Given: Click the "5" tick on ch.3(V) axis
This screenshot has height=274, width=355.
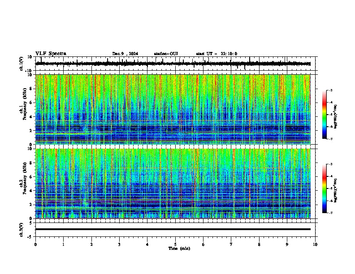Looking at the screenshot, I should pos(31,223).
